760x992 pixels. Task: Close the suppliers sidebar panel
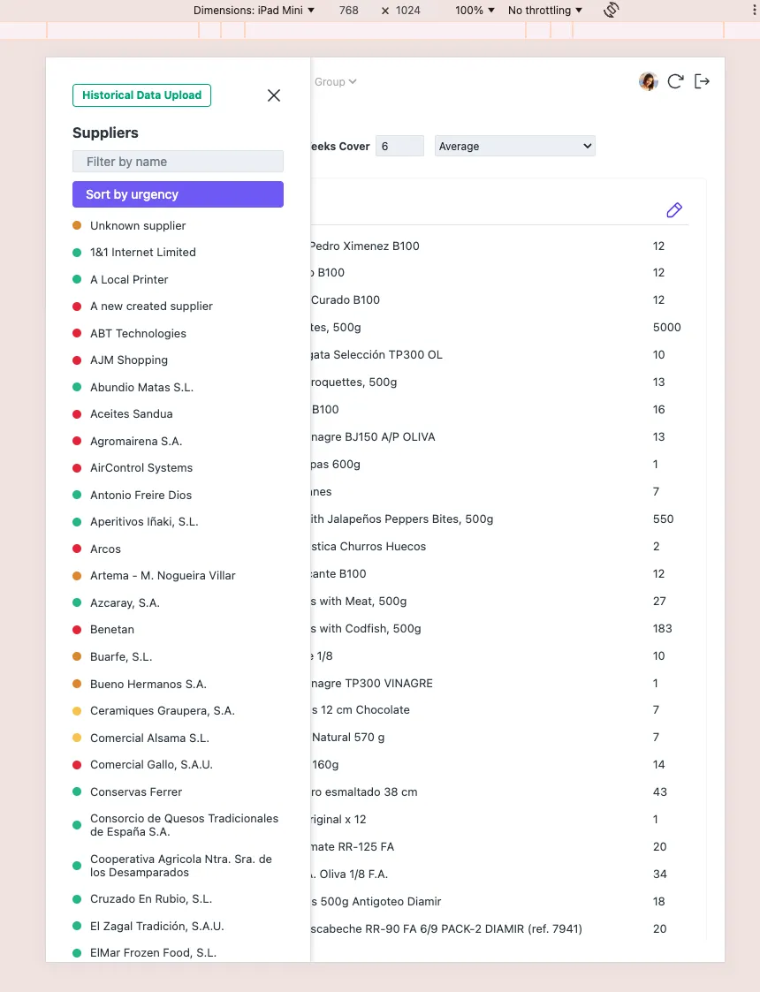point(274,95)
